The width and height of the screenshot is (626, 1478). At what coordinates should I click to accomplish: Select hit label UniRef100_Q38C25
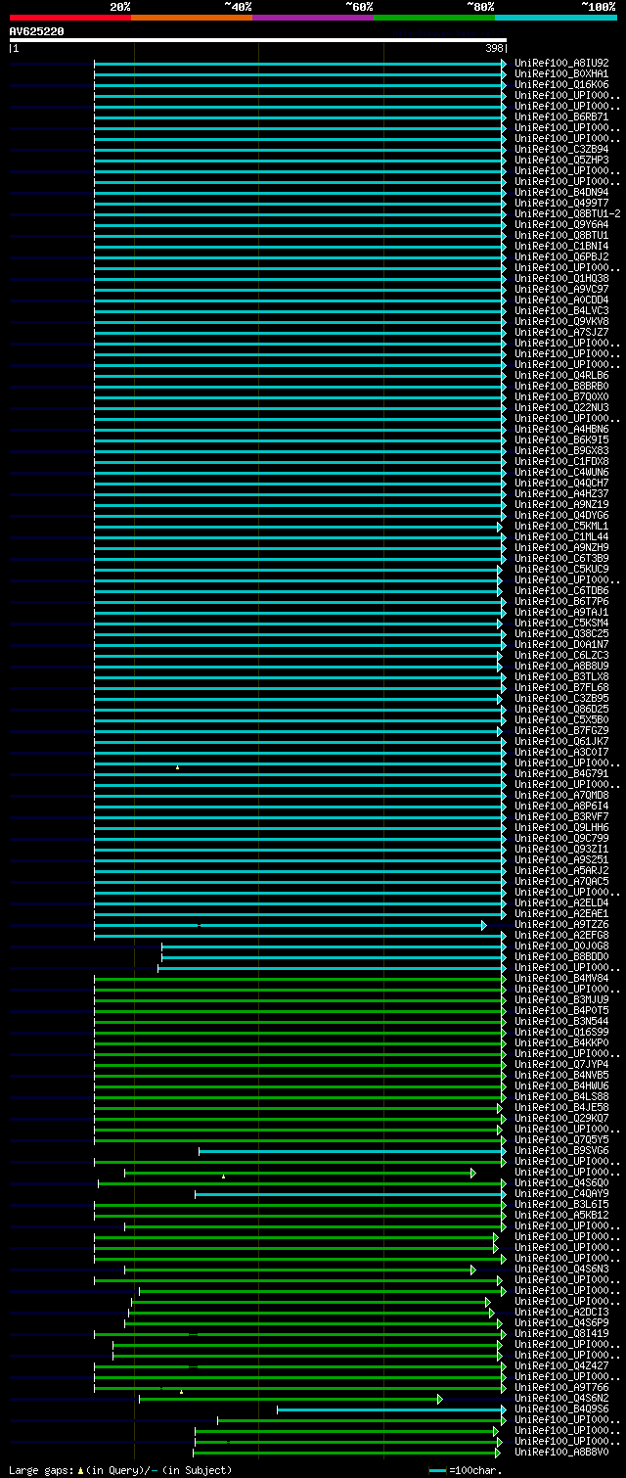[561, 634]
